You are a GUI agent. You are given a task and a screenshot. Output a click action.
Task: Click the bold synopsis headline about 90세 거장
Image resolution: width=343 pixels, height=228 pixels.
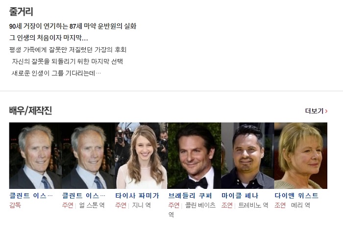pyautogui.click(x=73, y=26)
